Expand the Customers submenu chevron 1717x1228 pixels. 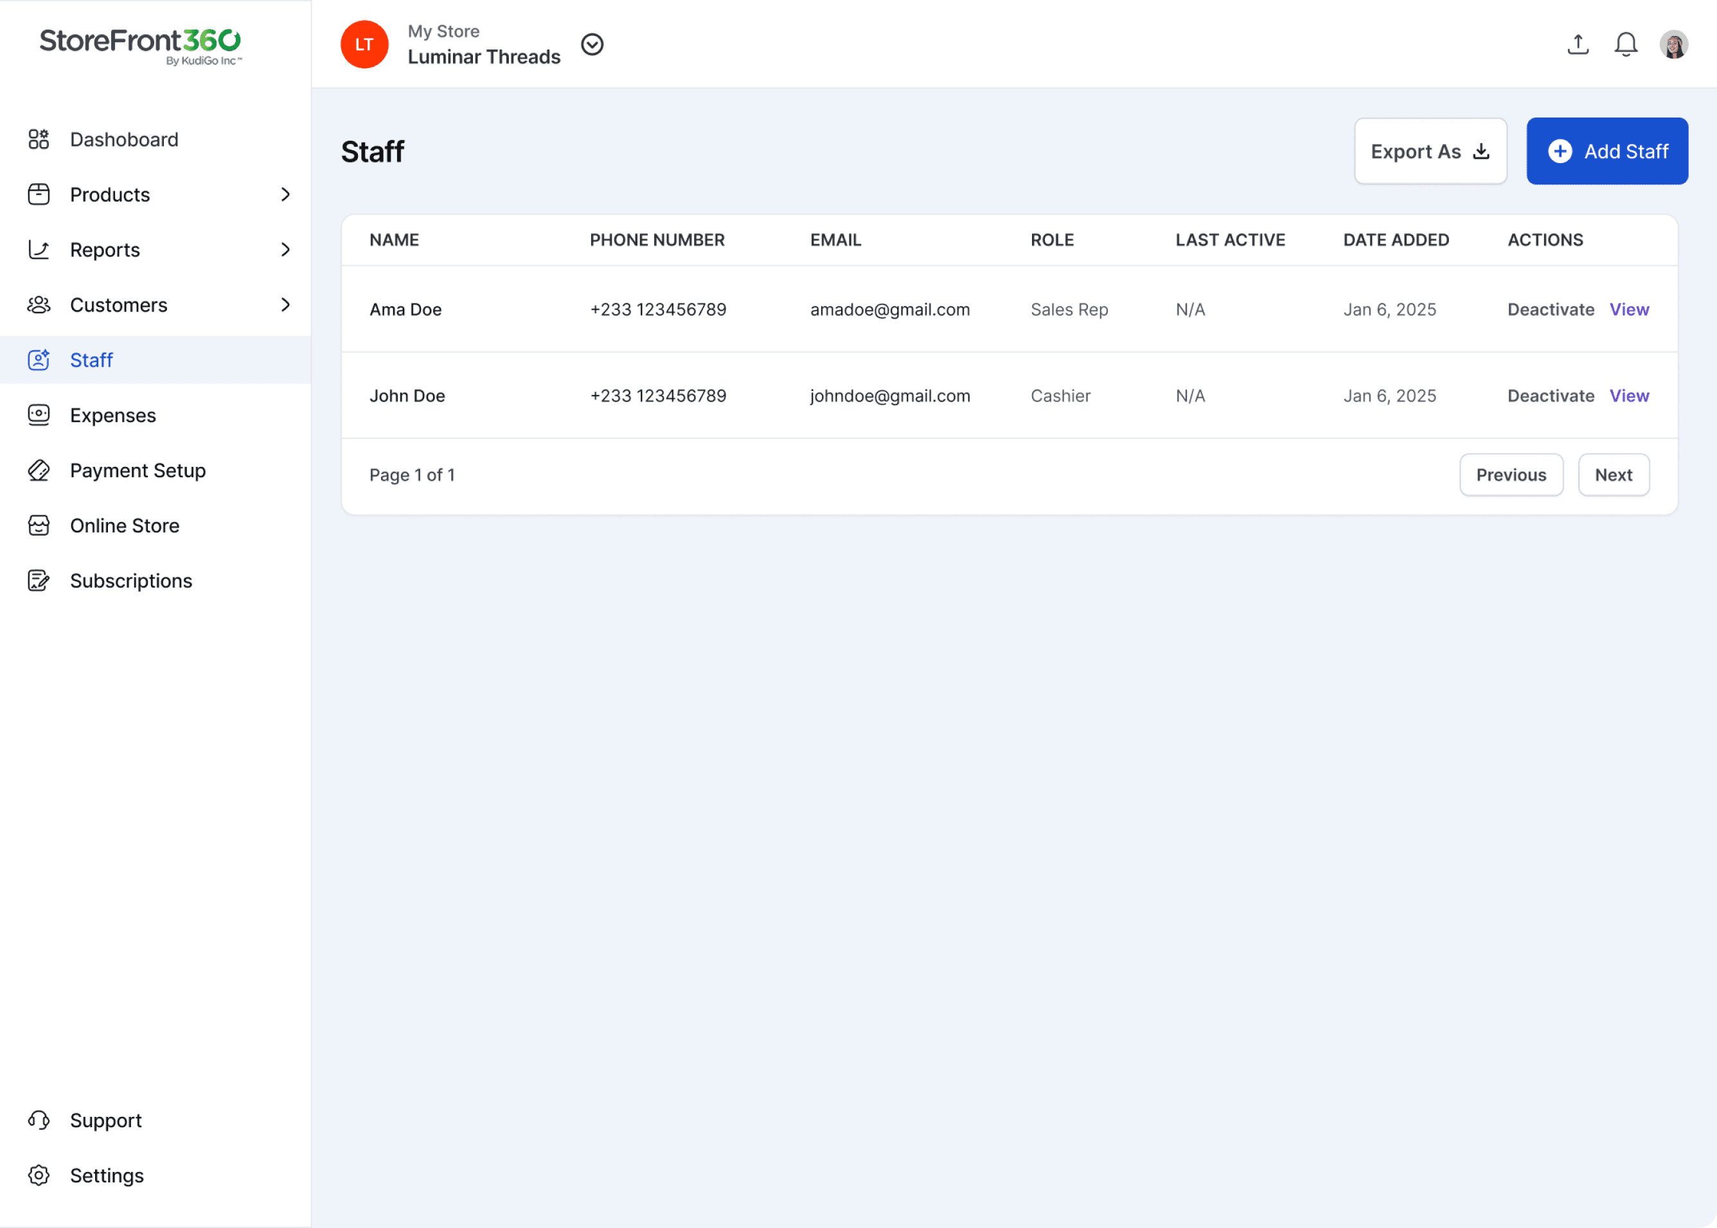coord(285,304)
